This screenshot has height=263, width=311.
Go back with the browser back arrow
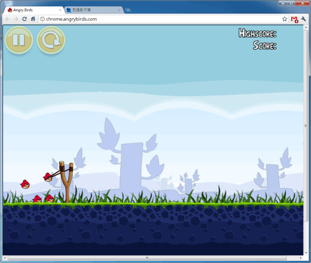[8, 19]
